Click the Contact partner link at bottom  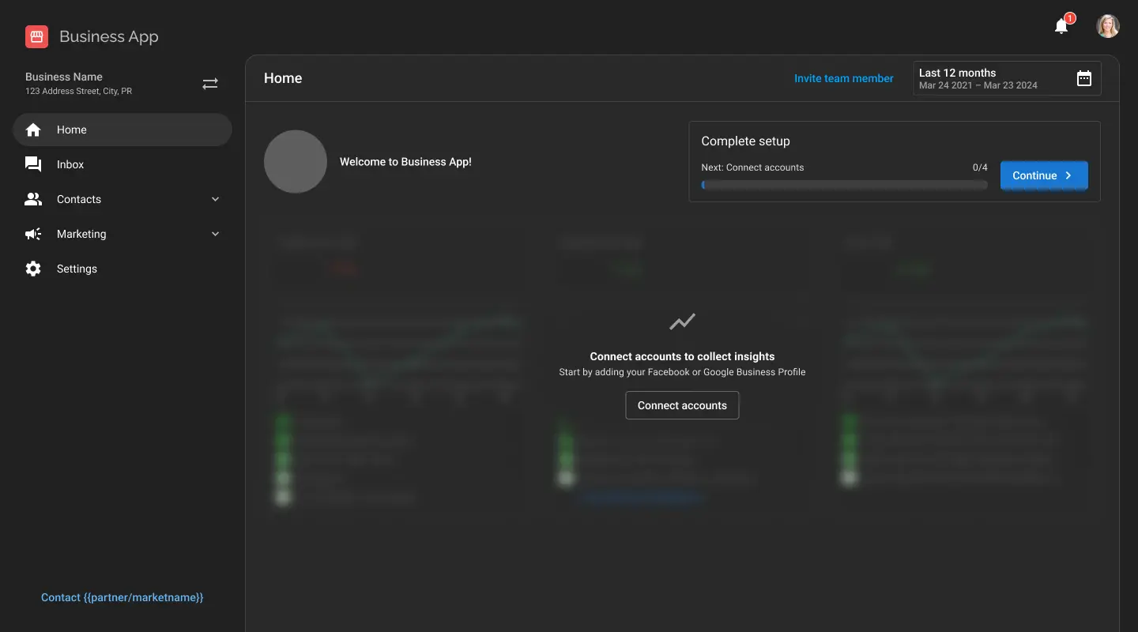(122, 597)
